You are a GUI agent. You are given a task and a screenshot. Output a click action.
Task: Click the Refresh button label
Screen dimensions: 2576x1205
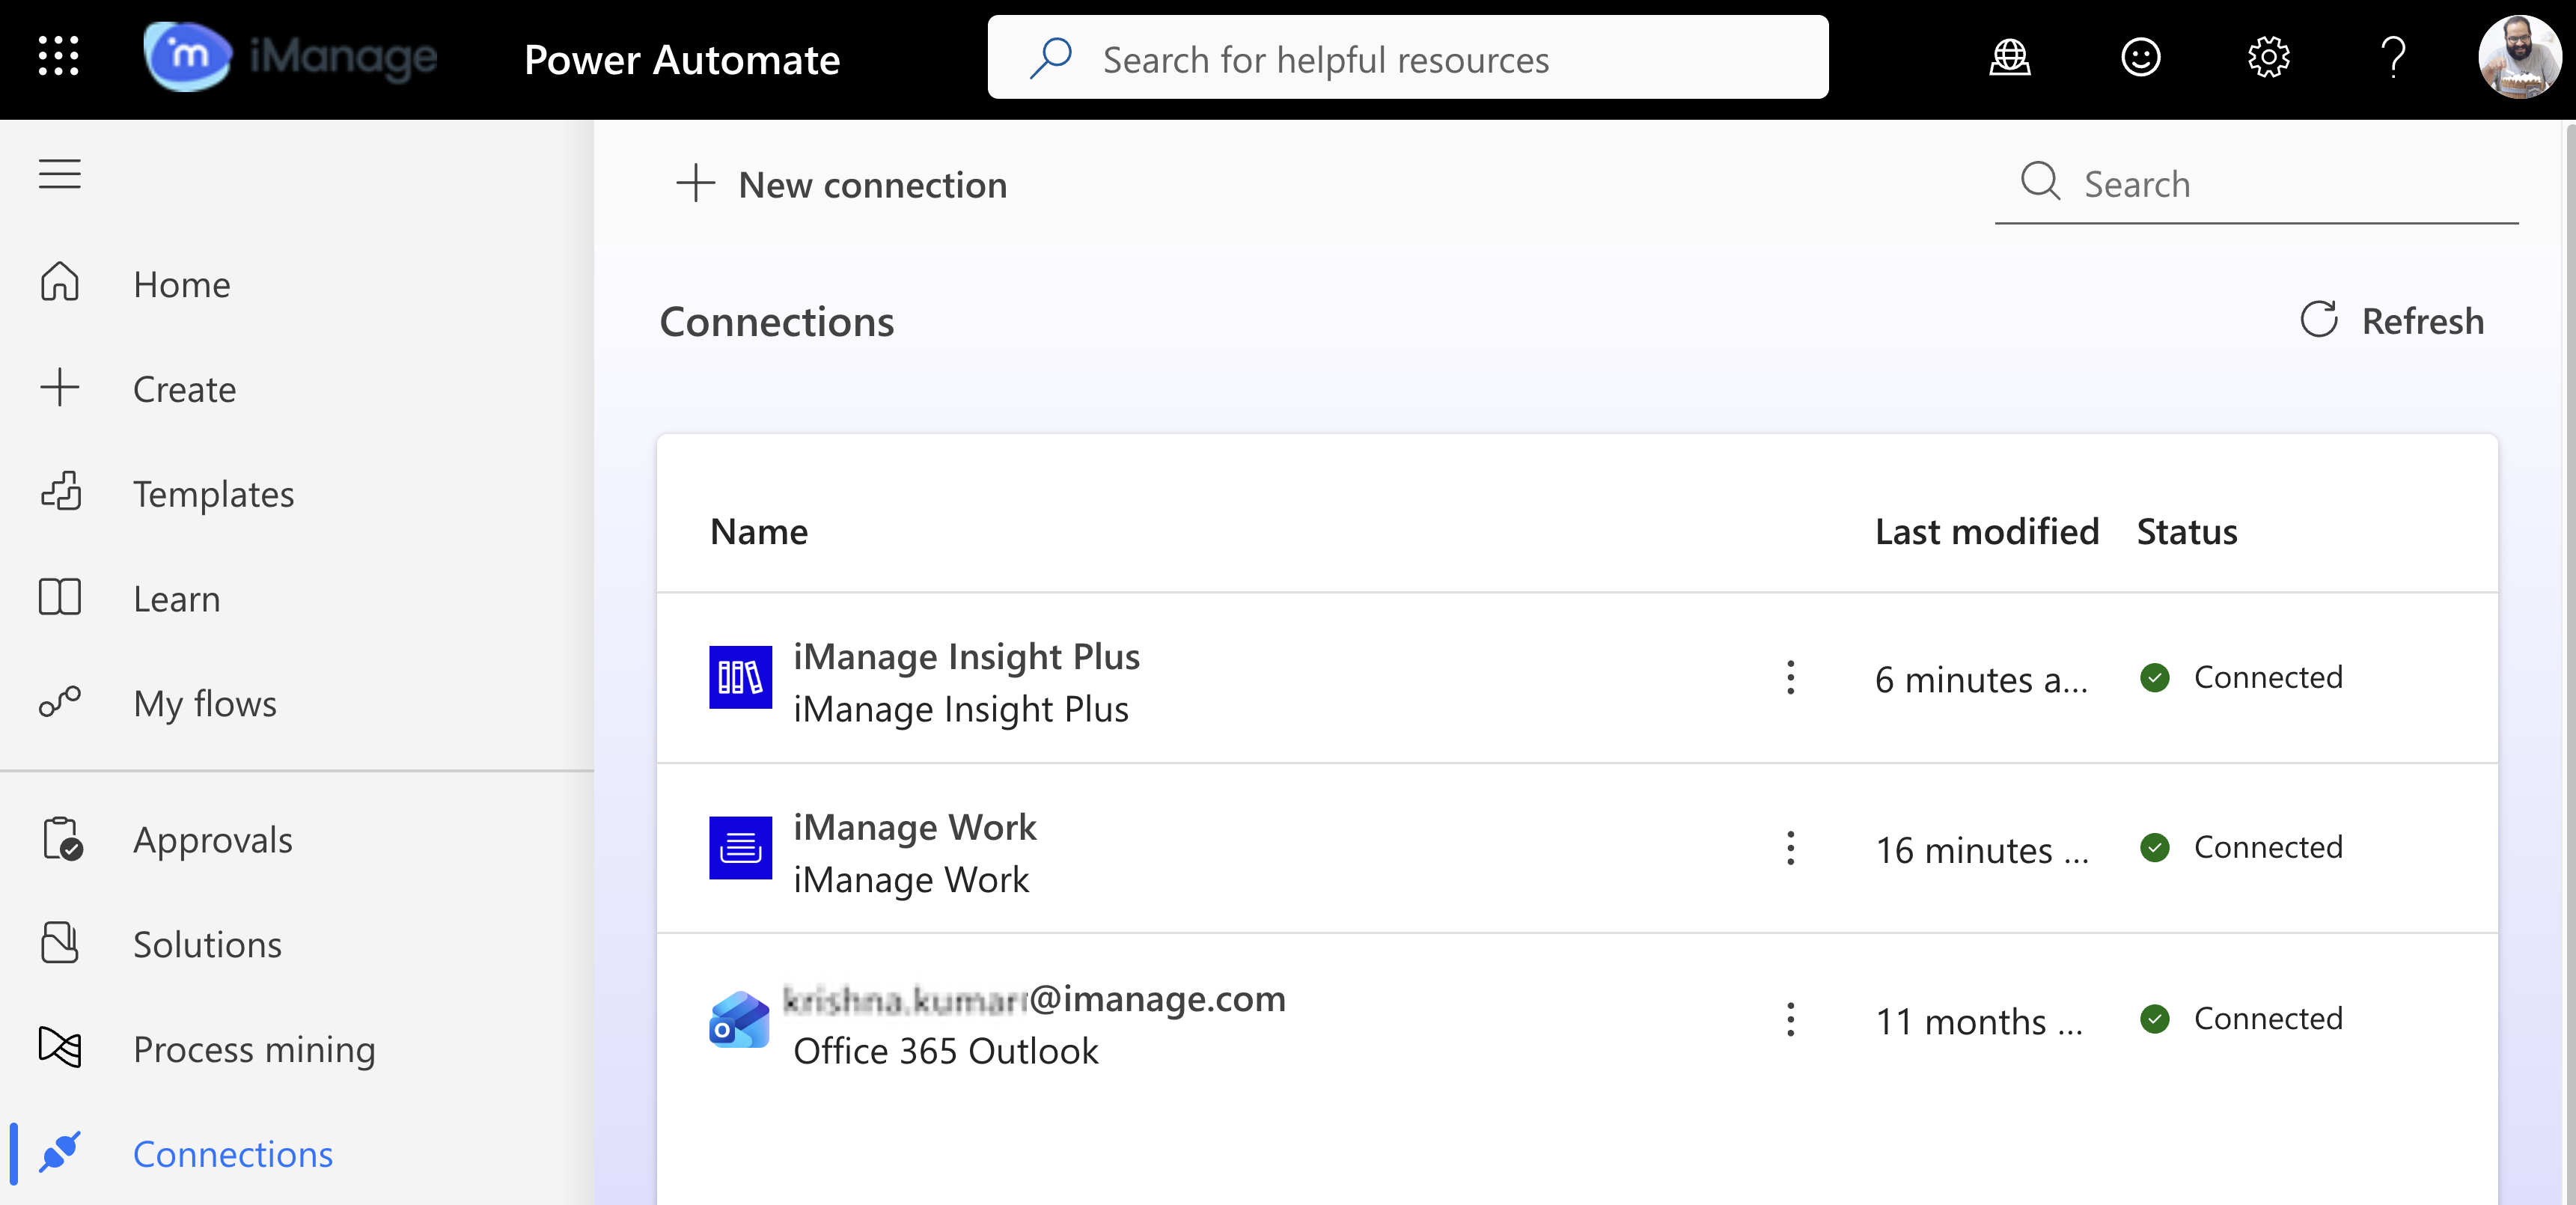click(2423, 321)
